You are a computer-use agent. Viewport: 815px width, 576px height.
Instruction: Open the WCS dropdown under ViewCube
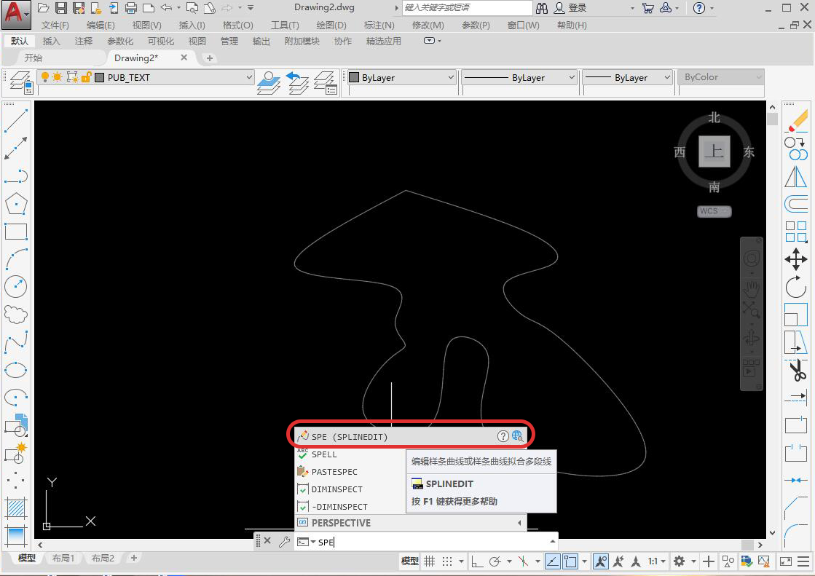(x=714, y=211)
